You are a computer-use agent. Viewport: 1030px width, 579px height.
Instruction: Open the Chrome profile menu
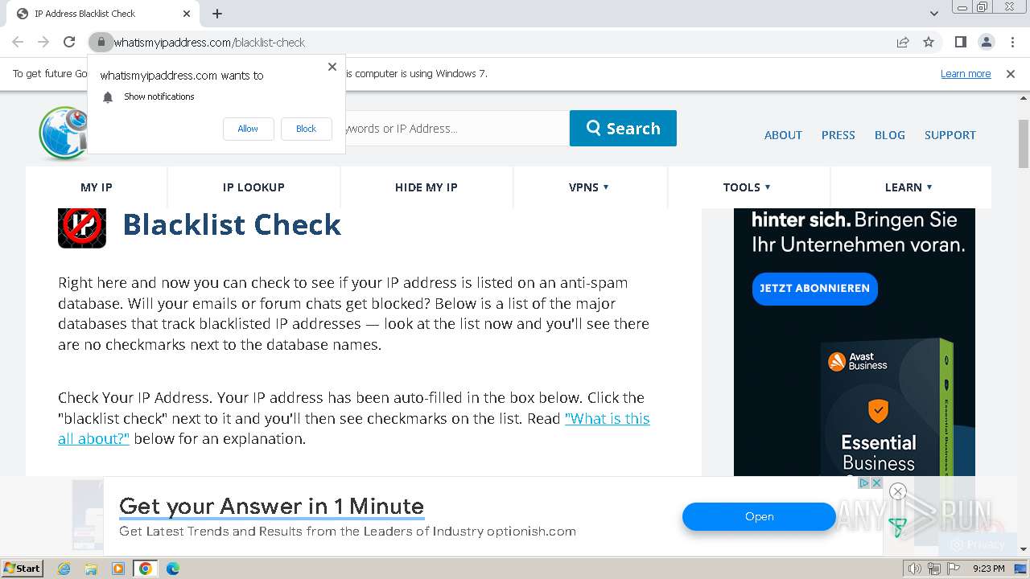tap(986, 42)
